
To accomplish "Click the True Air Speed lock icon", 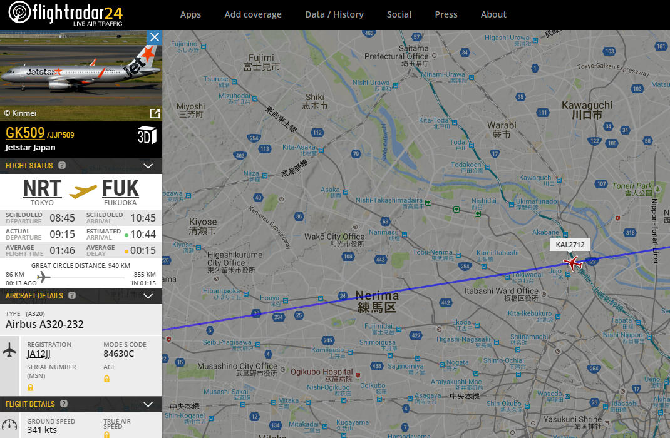I will pyautogui.click(x=107, y=434).
